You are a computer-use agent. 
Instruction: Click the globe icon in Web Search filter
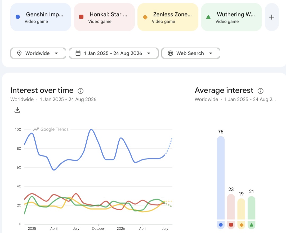click(x=170, y=53)
